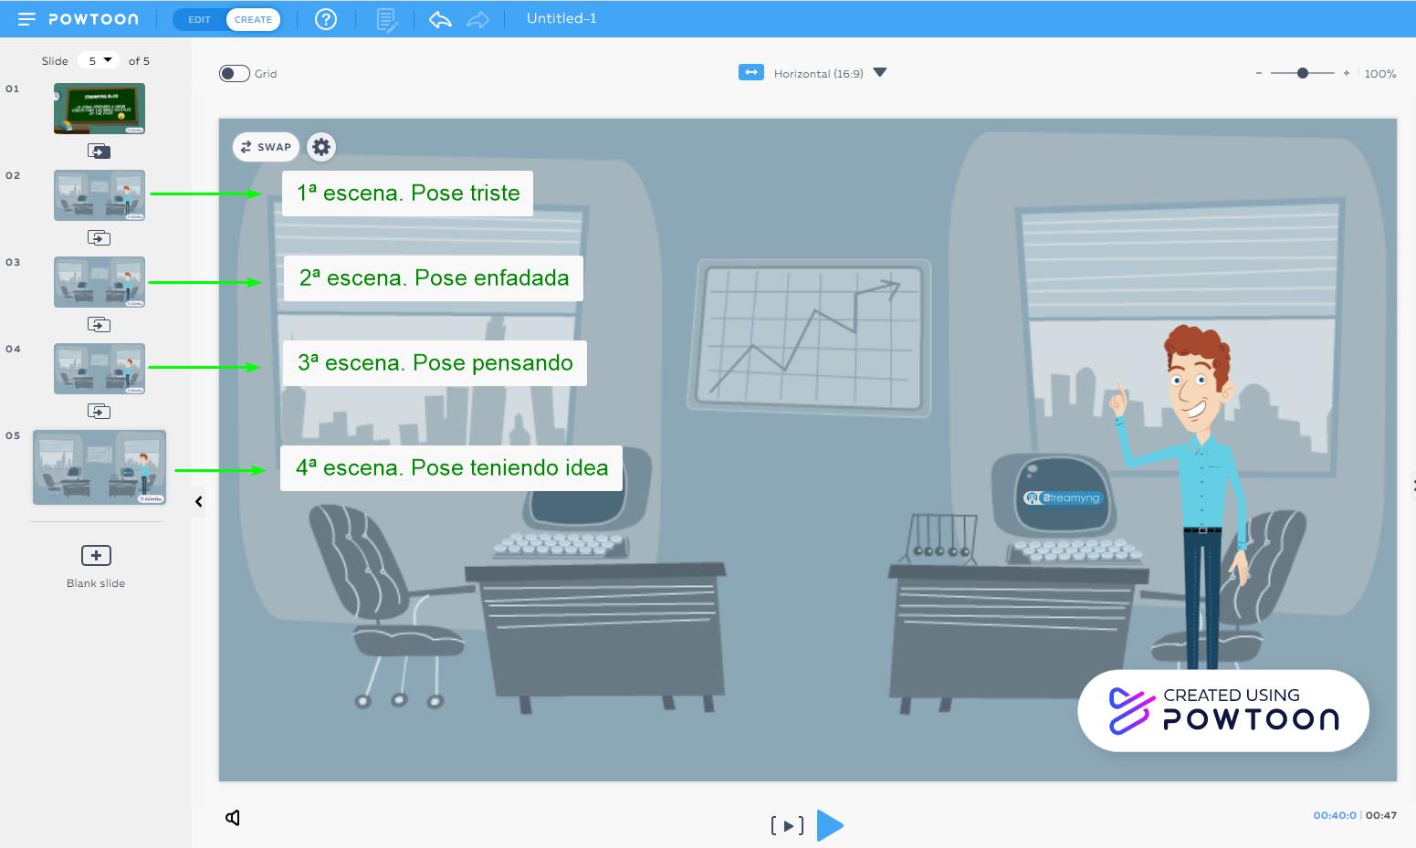Open the help question mark icon
This screenshot has height=848, width=1416.
click(326, 19)
